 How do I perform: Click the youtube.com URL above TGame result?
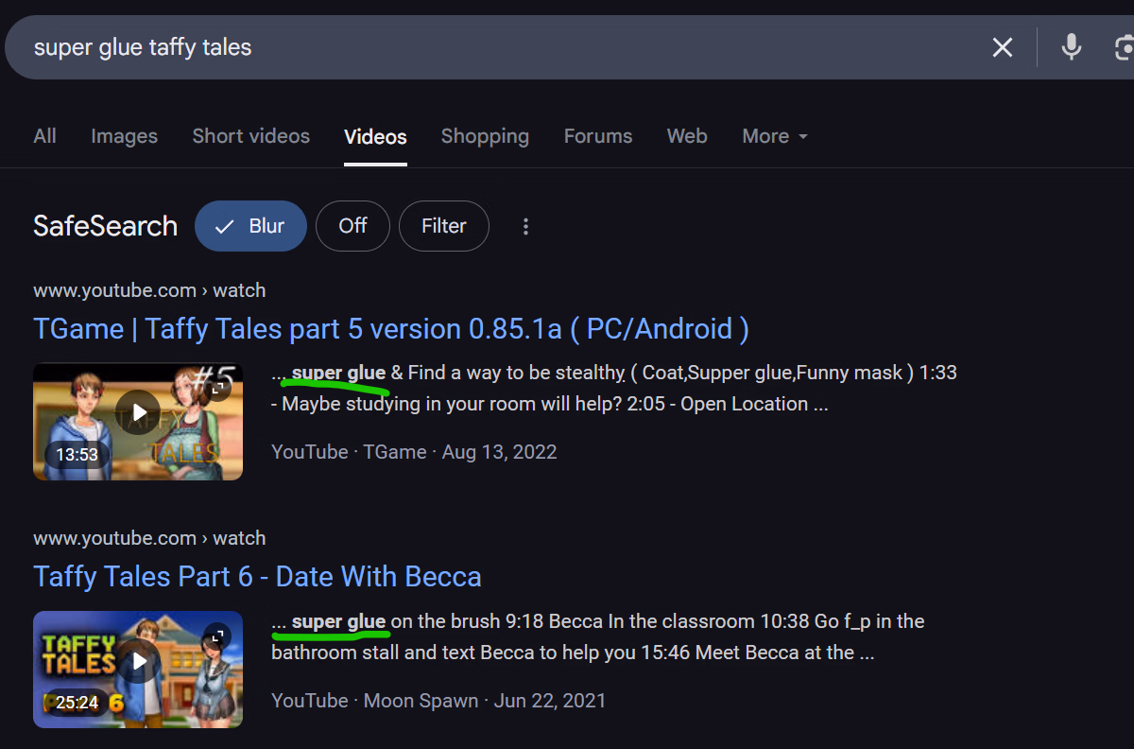149,290
